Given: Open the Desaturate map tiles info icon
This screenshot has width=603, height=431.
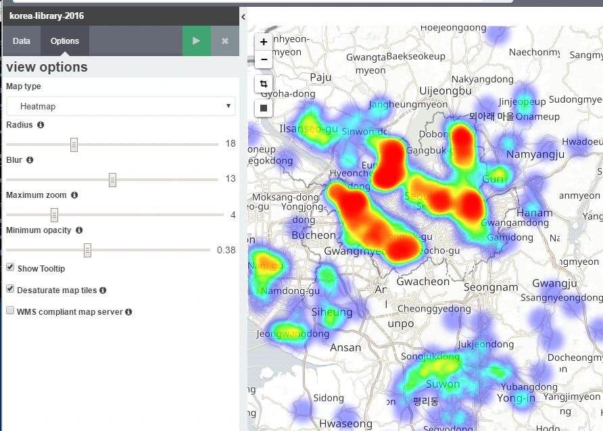Looking at the screenshot, I should pos(103,290).
